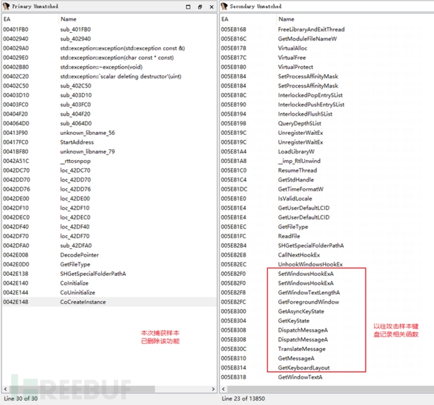The height and width of the screenshot is (405, 434).
Task: Select the sub_42DFA0 row
Action: 109,246
